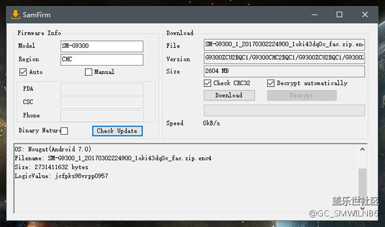
Task: Click the Speed value 0kB/s
Action: point(211,123)
